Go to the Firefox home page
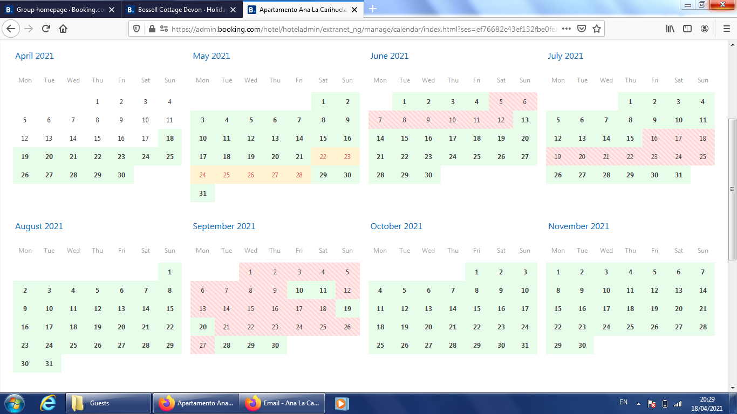737x414 pixels. [63, 29]
